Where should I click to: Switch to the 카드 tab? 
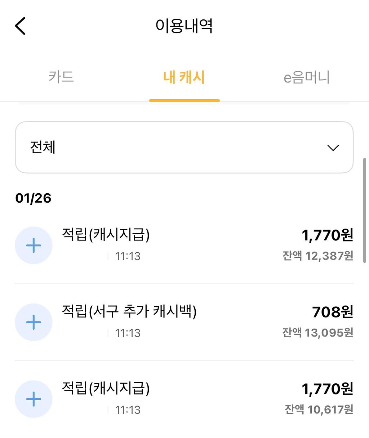pyautogui.click(x=61, y=77)
